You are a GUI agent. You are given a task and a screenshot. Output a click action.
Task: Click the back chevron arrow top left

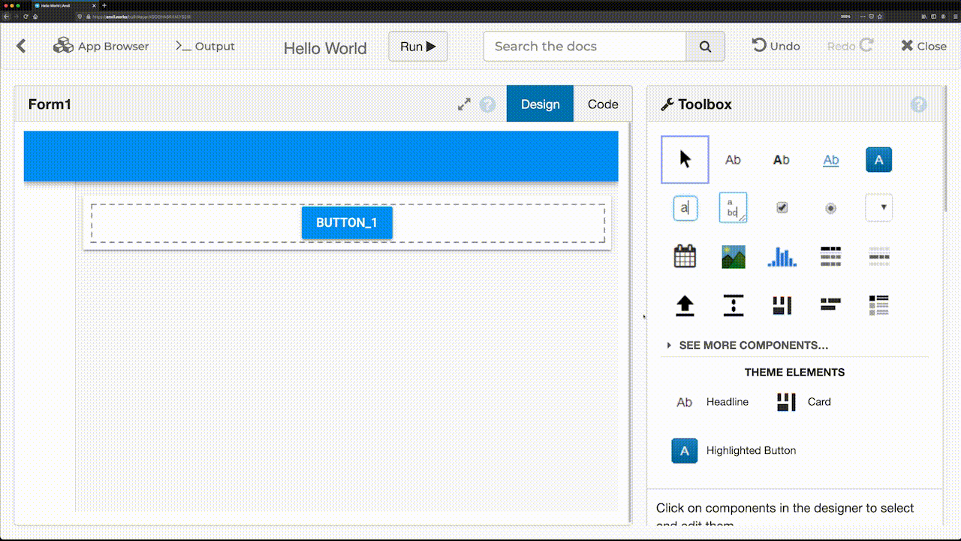(x=20, y=46)
